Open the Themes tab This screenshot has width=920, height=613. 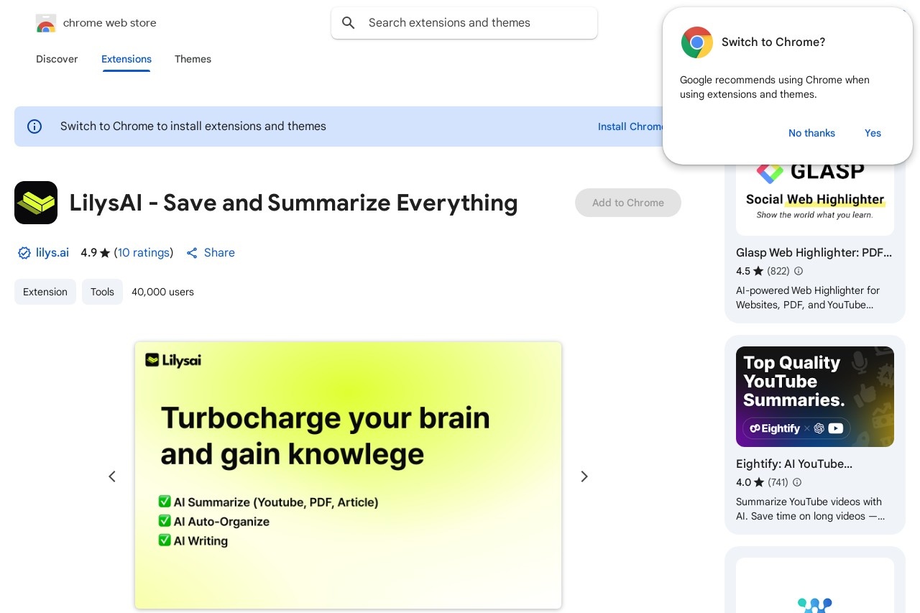pos(193,59)
